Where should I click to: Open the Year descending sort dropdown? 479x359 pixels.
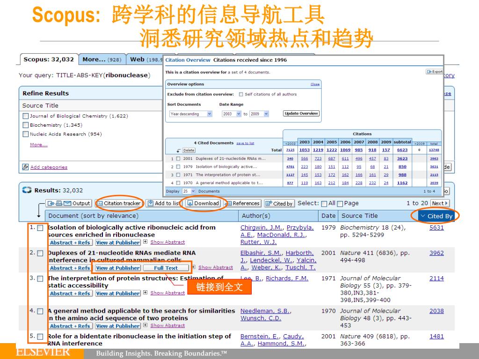tap(191, 114)
